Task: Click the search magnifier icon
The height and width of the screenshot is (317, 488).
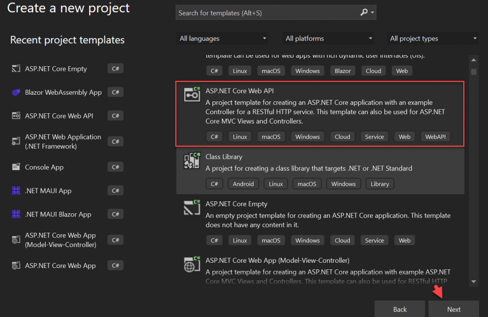Action: (x=364, y=12)
